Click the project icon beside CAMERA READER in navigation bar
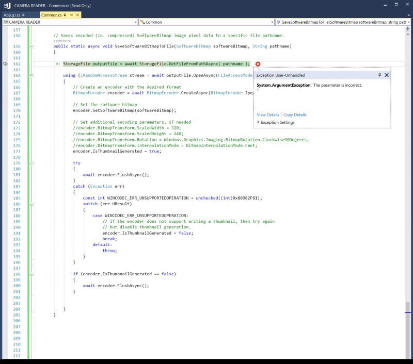413x364 pixels. [7, 23]
